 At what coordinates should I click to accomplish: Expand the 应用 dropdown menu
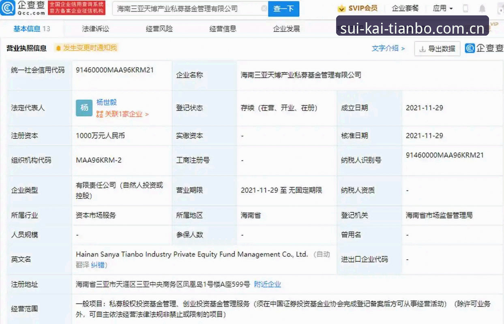(x=443, y=8)
